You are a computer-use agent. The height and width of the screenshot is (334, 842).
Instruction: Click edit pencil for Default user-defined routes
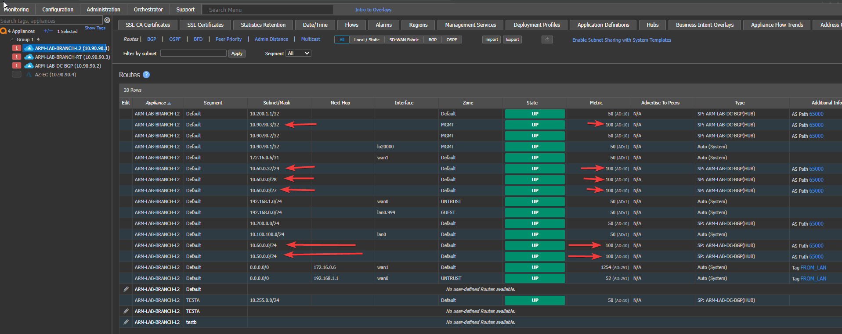126,289
